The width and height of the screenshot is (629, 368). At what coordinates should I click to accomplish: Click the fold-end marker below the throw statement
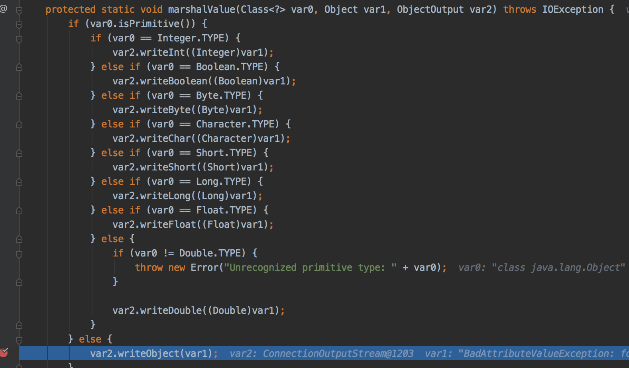point(19,282)
